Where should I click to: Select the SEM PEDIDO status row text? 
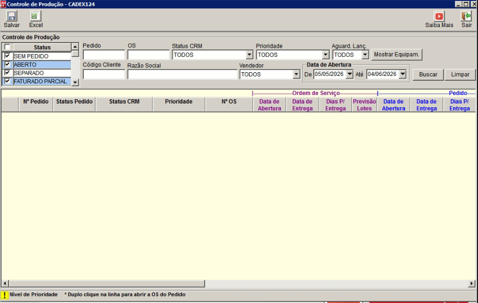click(x=31, y=56)
